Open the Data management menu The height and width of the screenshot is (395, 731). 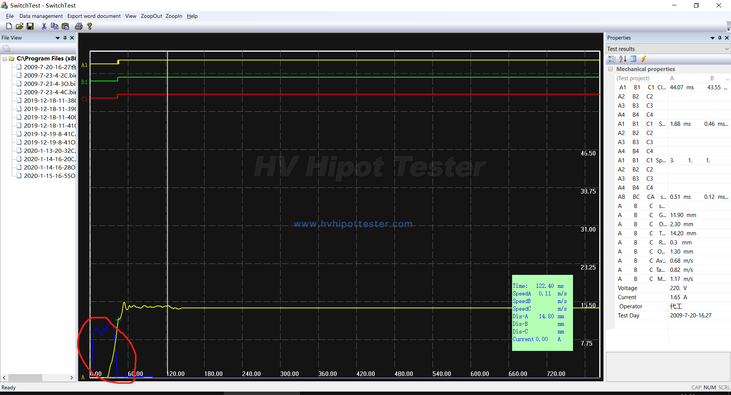[41, 16]
